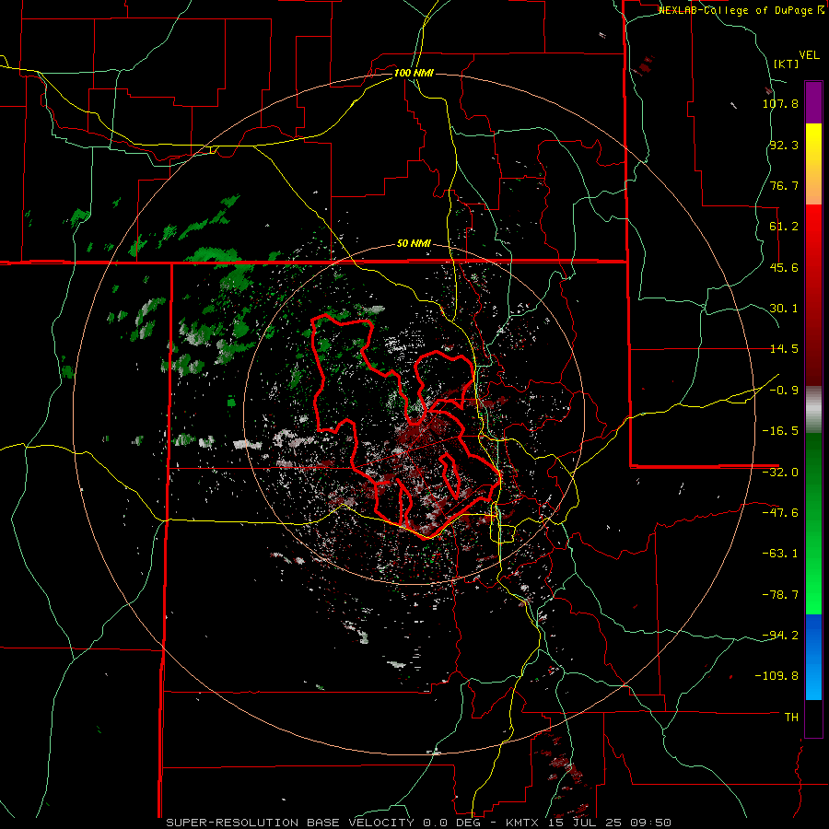Click the TH label on the legend
829x829 pixels.
click(791, 717)
